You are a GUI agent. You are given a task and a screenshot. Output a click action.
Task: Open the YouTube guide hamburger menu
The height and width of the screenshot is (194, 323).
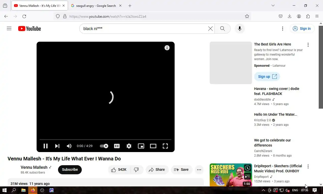click(9, 29)
